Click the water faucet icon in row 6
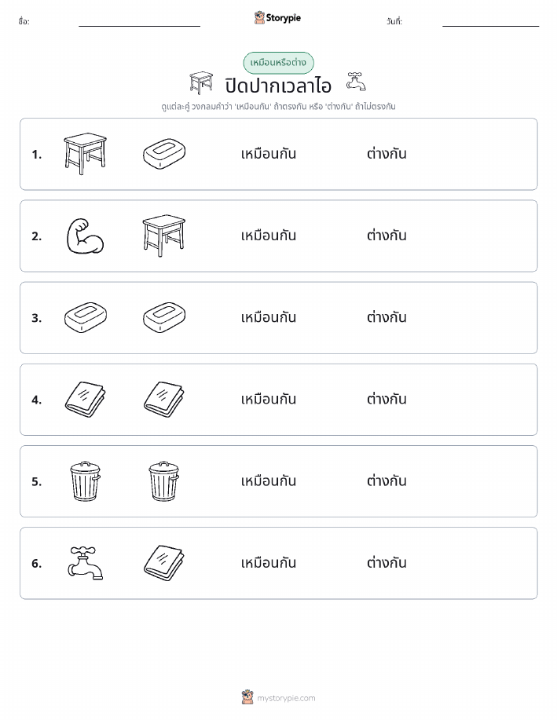The height and width of the screenshot is (720, 557). coord(85,563)
